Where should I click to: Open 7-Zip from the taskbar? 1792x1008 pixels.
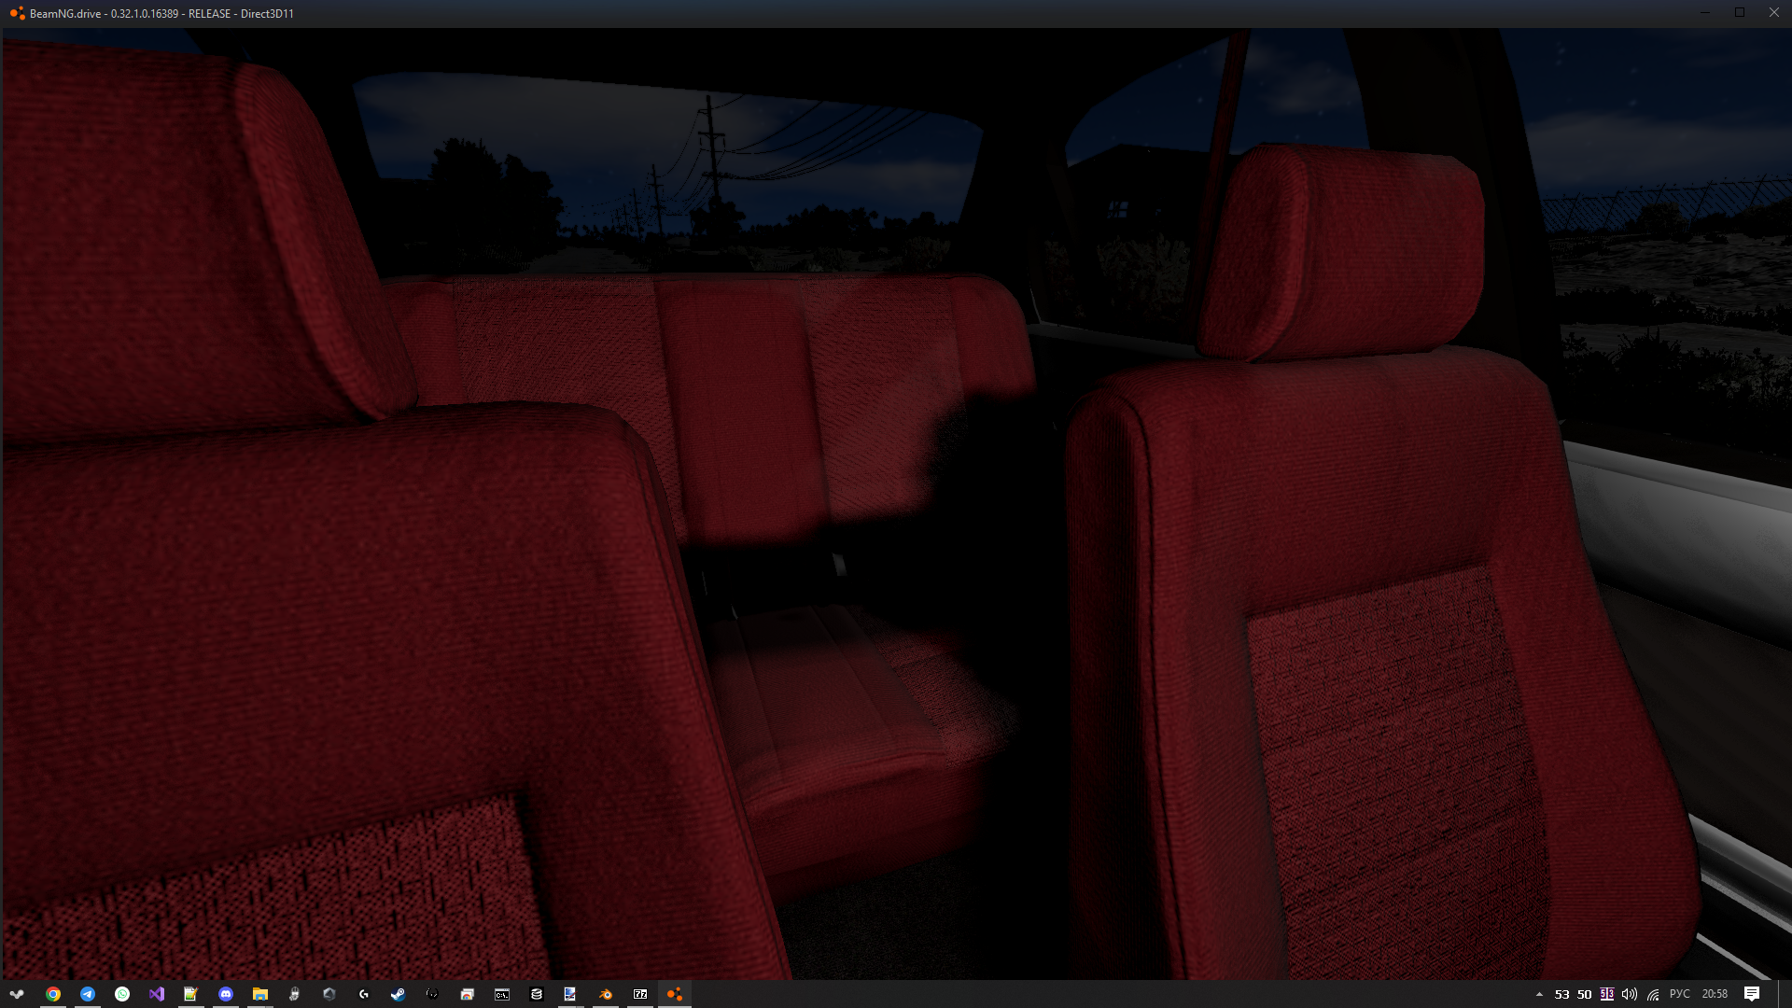(x=640, y=994)
